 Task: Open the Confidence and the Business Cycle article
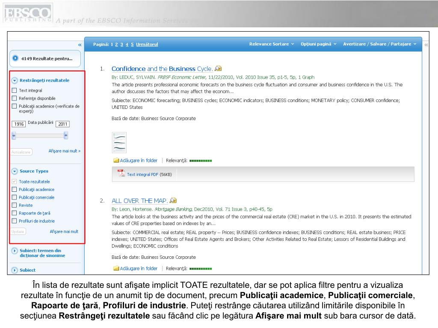[x=162, y=69]
